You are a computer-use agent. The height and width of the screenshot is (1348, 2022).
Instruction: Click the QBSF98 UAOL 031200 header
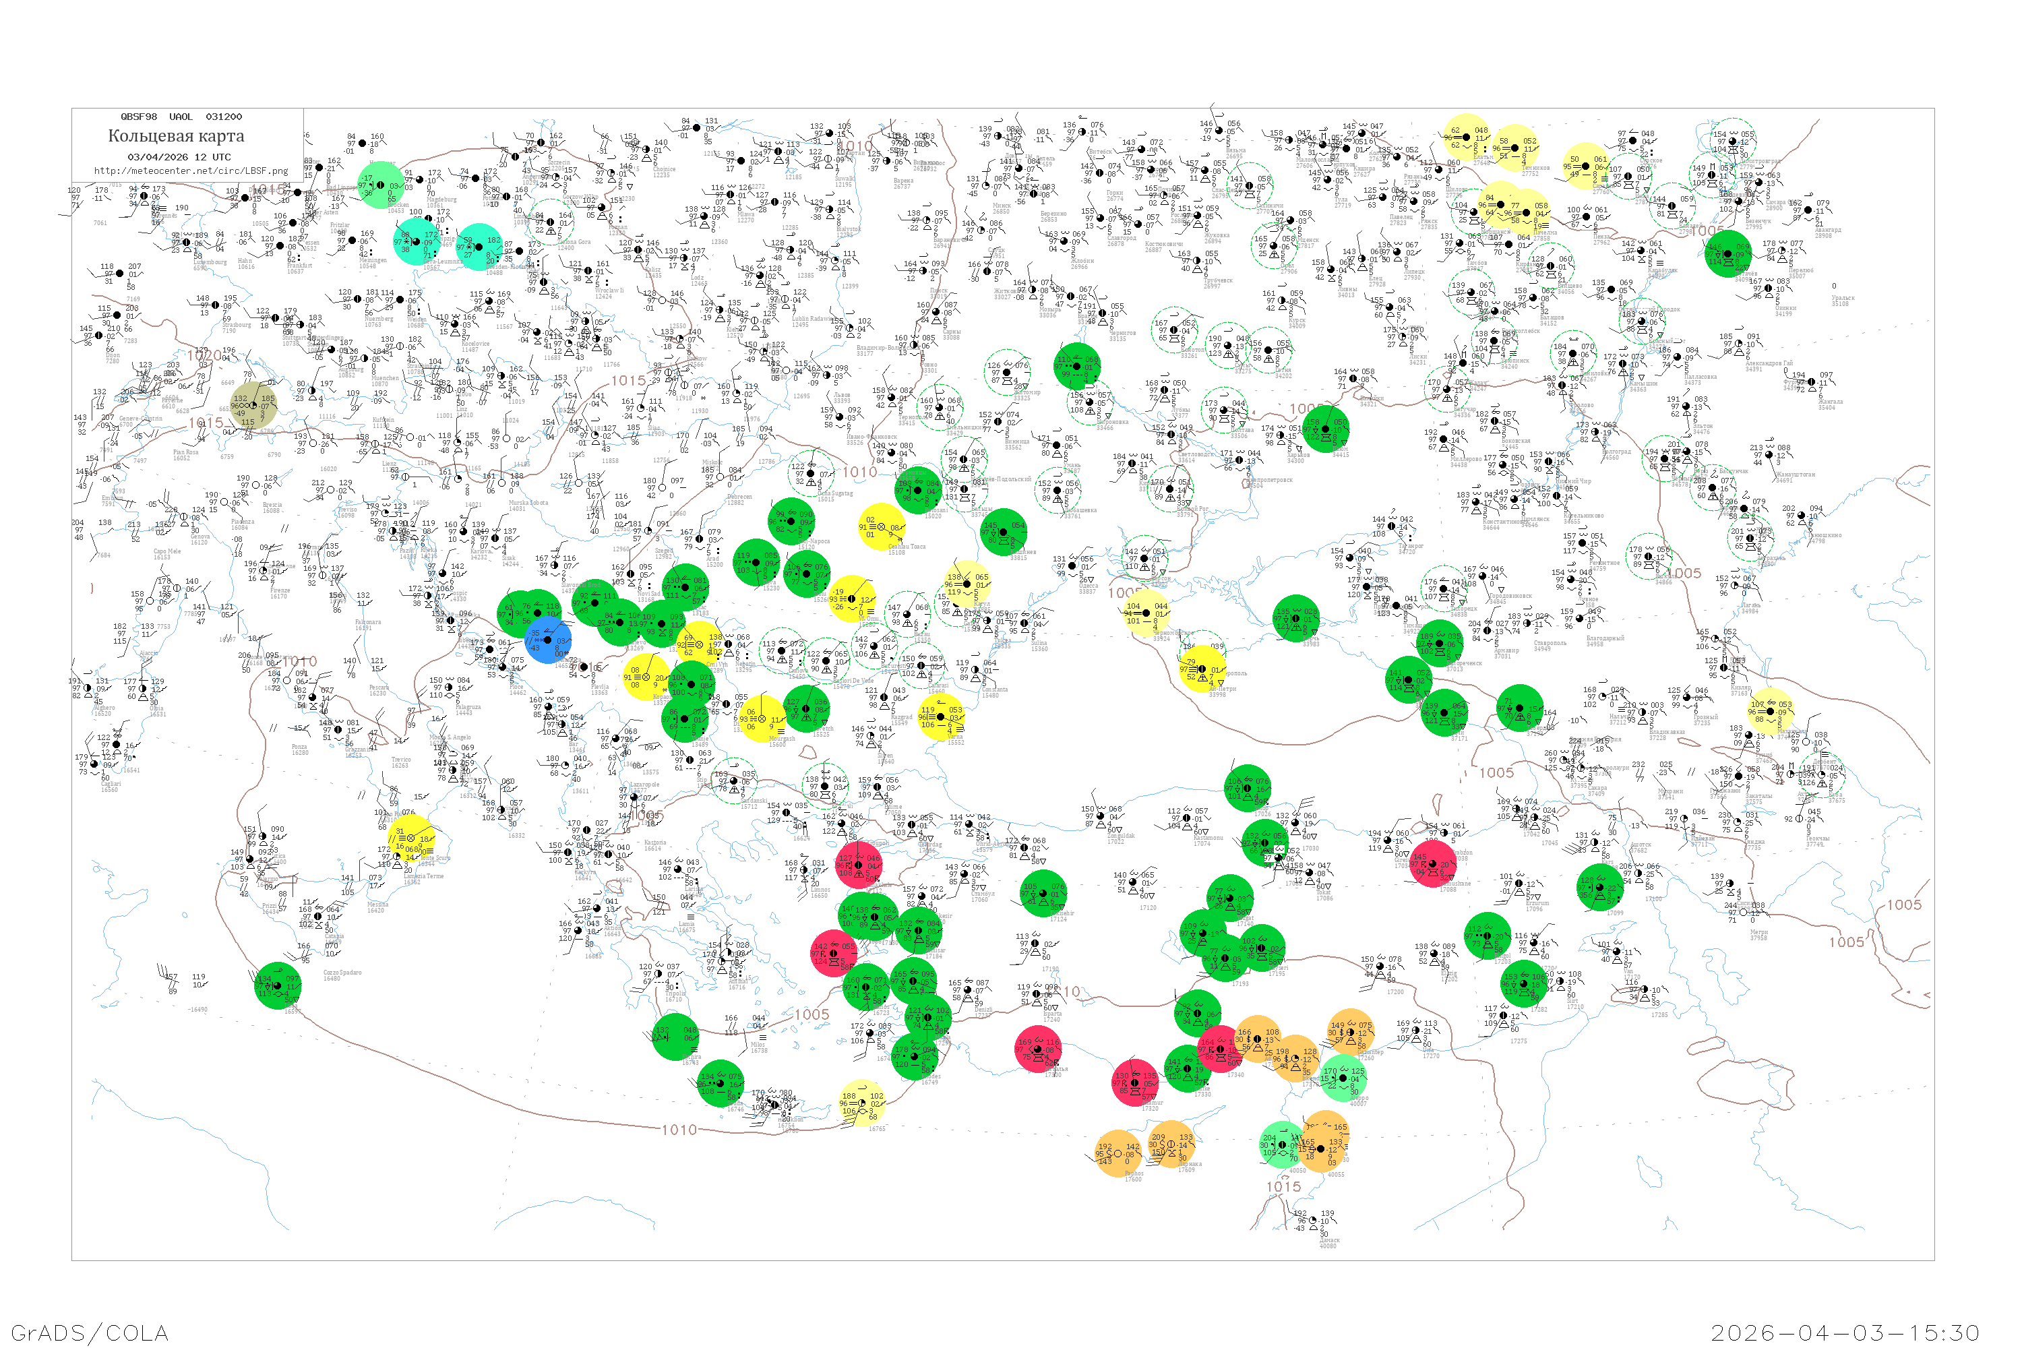(181, 117)
